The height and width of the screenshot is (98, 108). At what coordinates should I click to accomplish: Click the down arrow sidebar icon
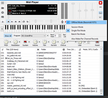coord(3,22)
